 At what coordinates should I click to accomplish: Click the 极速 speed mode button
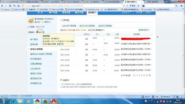[x=133, y=6]
